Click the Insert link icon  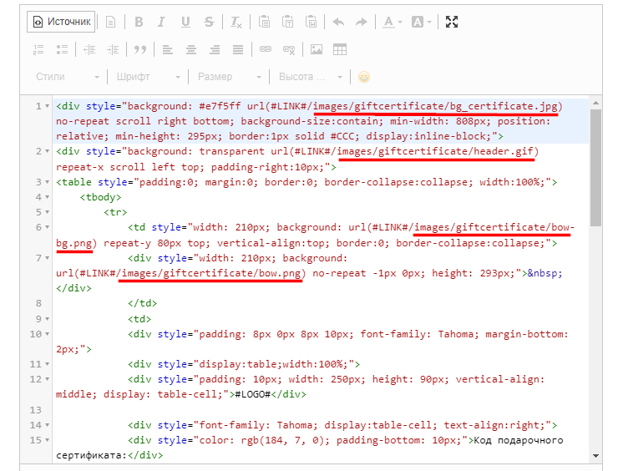pyautogui.click(x=266, y=49)
